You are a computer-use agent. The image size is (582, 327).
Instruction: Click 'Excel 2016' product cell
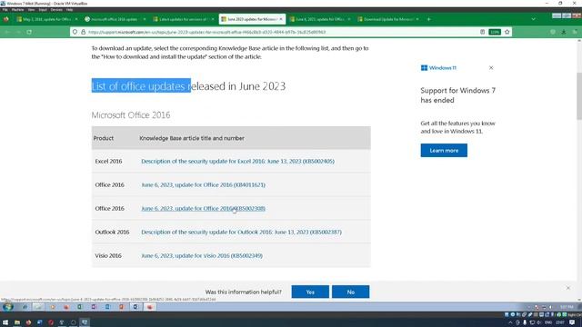pyautogui.click(x=108, y=162)
